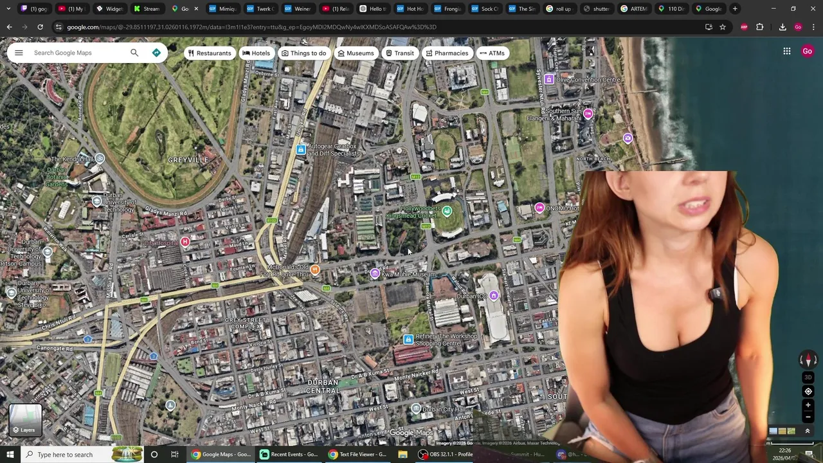Click the Durban Botanic Gardens label

pos(57,177)
